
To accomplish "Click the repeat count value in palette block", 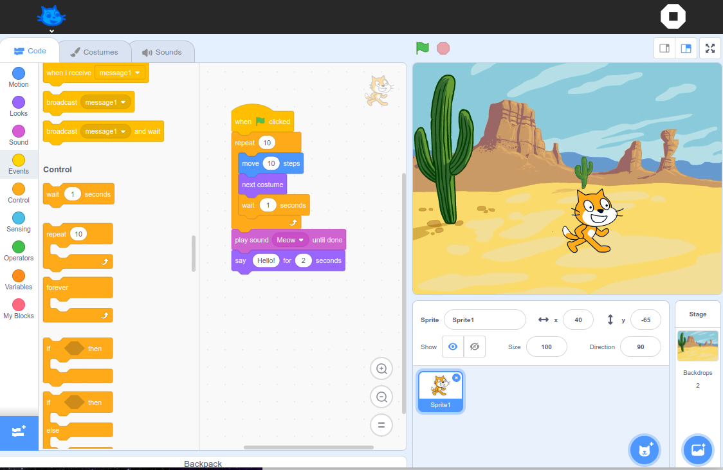I will (78, 234).
